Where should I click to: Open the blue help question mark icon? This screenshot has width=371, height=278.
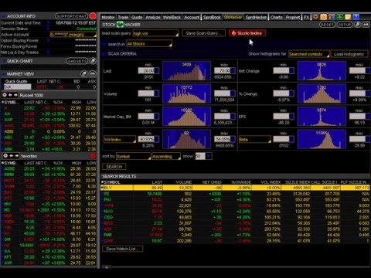(x=356, y=17)
